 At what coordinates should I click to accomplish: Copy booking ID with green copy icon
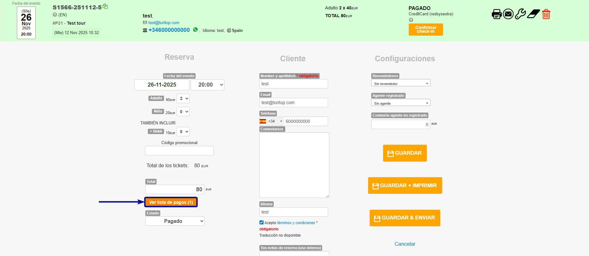click(105, 7)
